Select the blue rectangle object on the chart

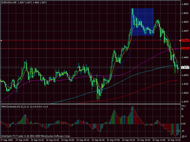[x=143, y=22]
